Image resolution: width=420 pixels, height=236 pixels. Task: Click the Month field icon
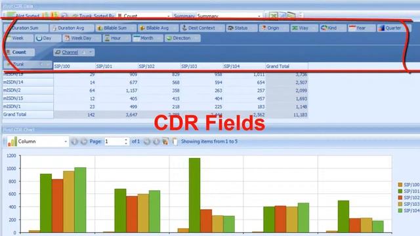(x=136, y=38)
